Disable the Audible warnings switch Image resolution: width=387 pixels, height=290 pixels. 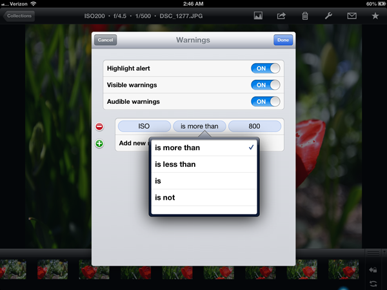(x=265, y=101)
